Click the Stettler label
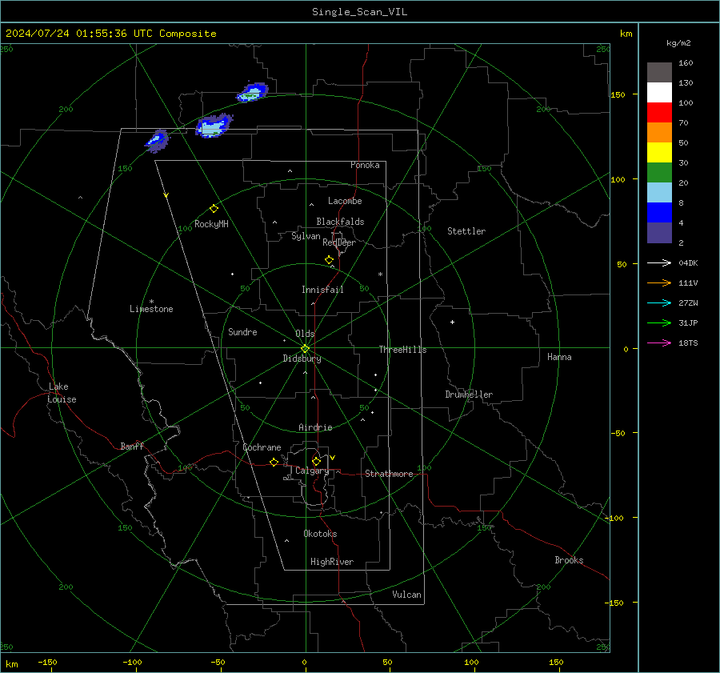720x673 pixels. (x=466, y=231)
